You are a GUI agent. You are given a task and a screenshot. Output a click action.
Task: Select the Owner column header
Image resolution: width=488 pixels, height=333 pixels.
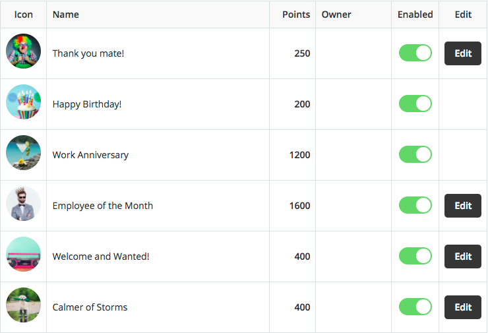336,15
